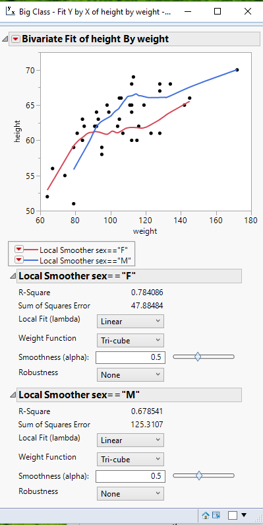Collapse the Local Smoother sex=="M" section
The height and width of the screenshot is (525, 263).
13,395
